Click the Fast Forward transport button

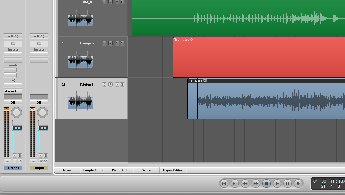(x=256, y=183)
